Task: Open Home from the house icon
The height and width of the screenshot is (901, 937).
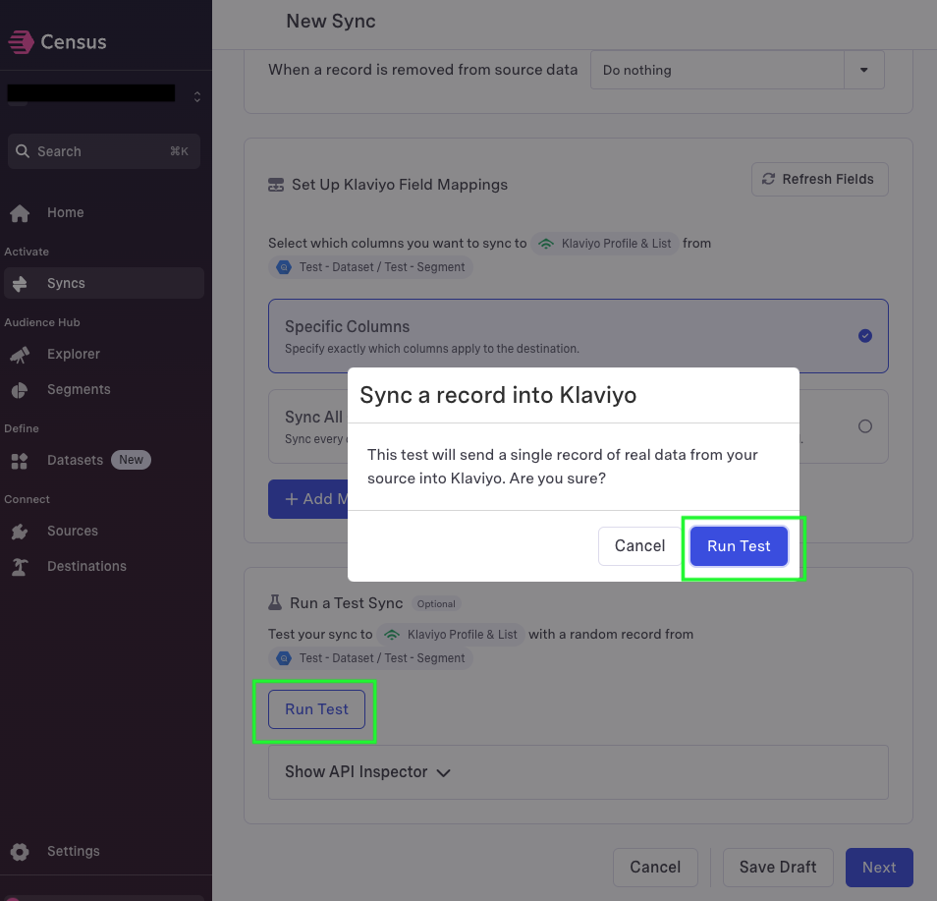Action: (x=20, y=213)
